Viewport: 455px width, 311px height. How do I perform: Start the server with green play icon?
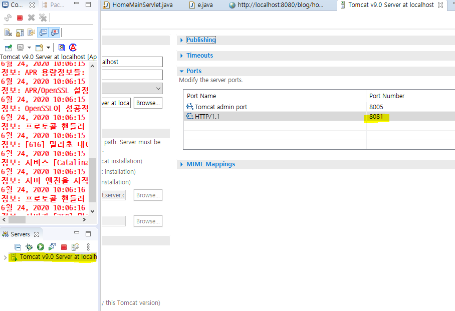(41, 247)
